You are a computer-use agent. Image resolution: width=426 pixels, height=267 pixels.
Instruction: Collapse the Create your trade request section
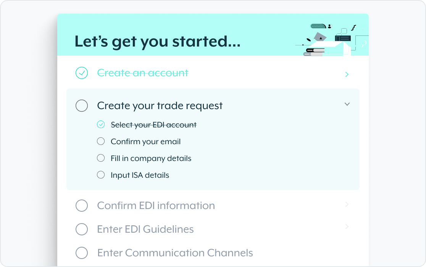(347, 104)
